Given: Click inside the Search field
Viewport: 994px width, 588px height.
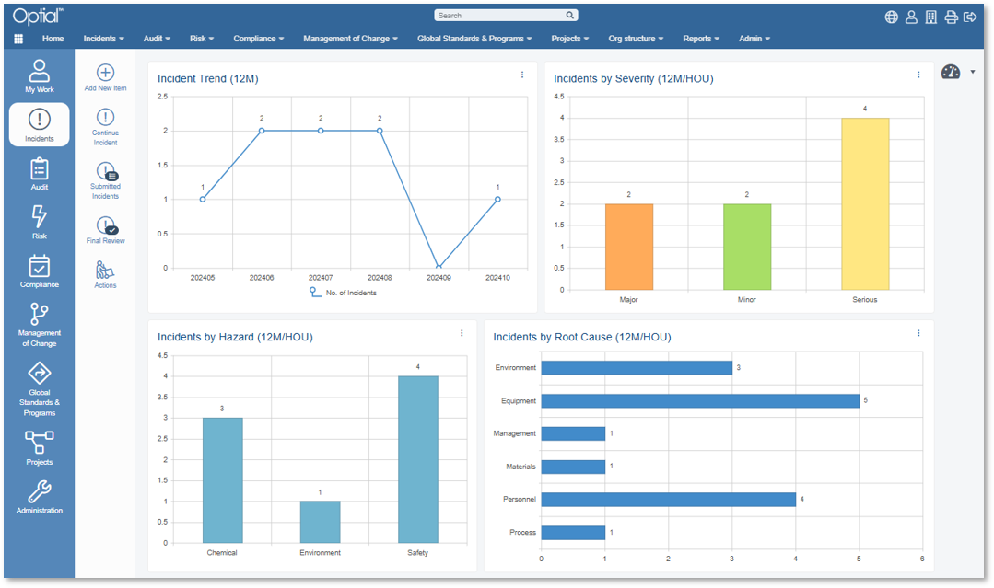Looking at the screenshot, I should 502,15.
